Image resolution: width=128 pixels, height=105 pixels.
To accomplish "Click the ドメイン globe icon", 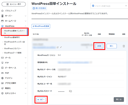I will [x=3, y=78].
